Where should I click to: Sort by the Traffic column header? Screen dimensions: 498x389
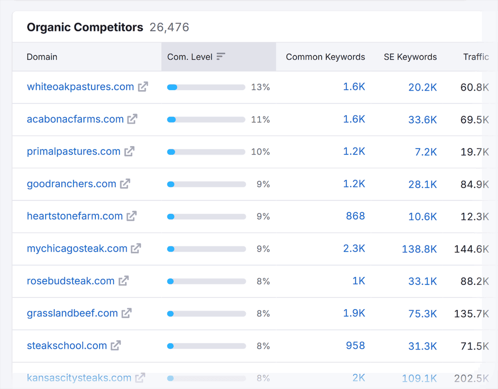tap(476, 56)
